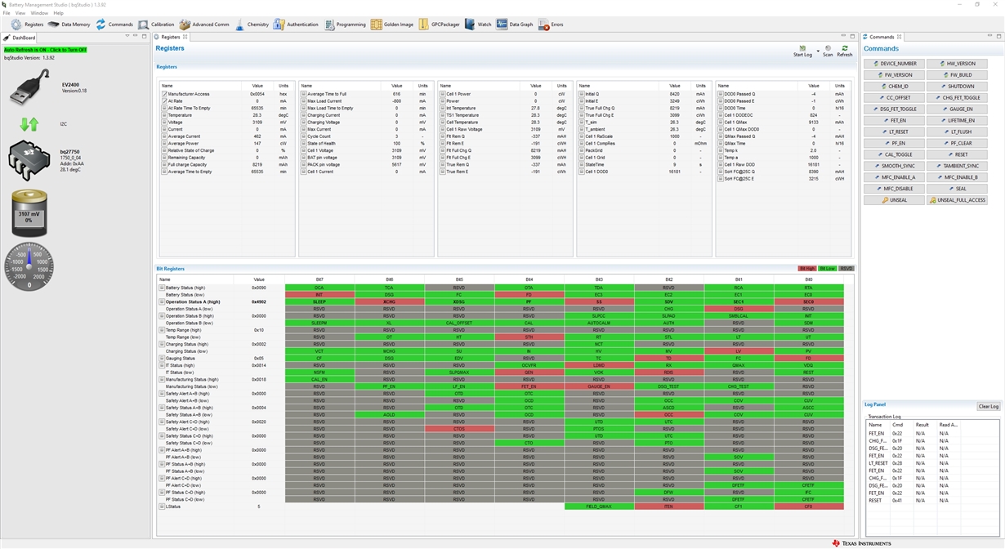Image resolution: width=1005 pixels, height=549 pixels.
Task: Click the UNSEAL_FULL_ACCESS button
Action: tap(958, 200)
